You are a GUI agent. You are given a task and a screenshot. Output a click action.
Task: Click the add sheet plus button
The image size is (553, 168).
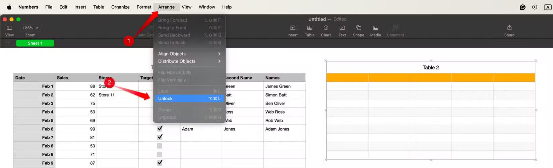coord(8,43)
